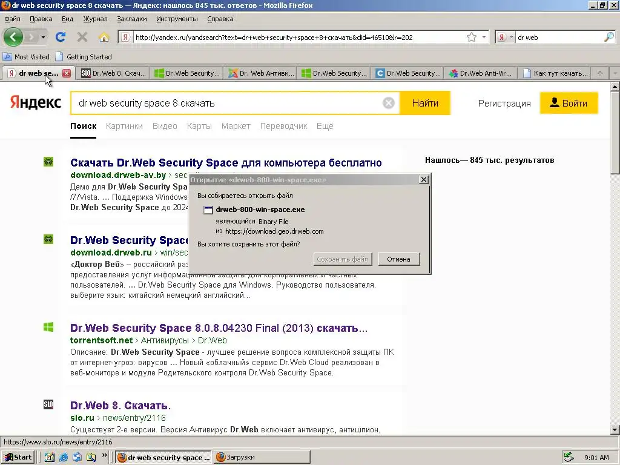
Task: Click the Регистрация link
Action: coord(504,104)
